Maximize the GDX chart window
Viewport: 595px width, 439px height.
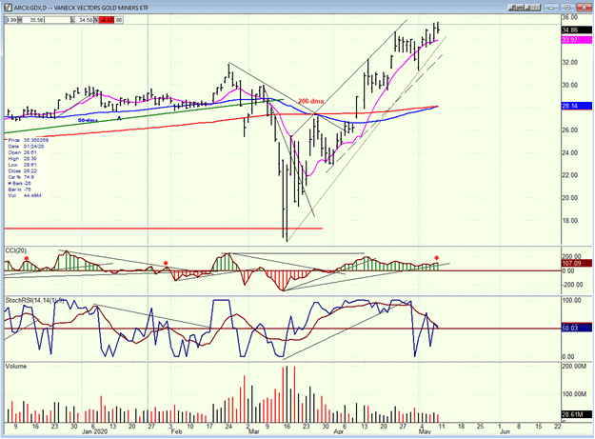tap(567, 8)
